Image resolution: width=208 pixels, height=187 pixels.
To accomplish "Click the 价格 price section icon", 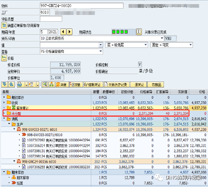I will tap(4, 58).
